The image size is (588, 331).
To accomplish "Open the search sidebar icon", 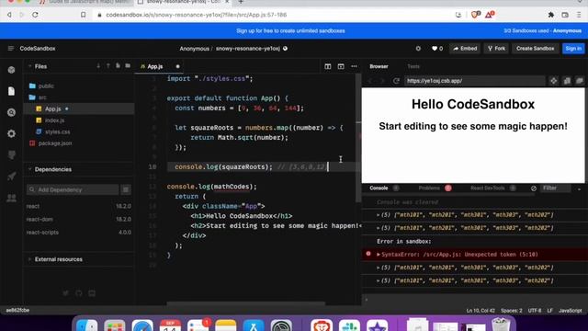I will [11, 112].
